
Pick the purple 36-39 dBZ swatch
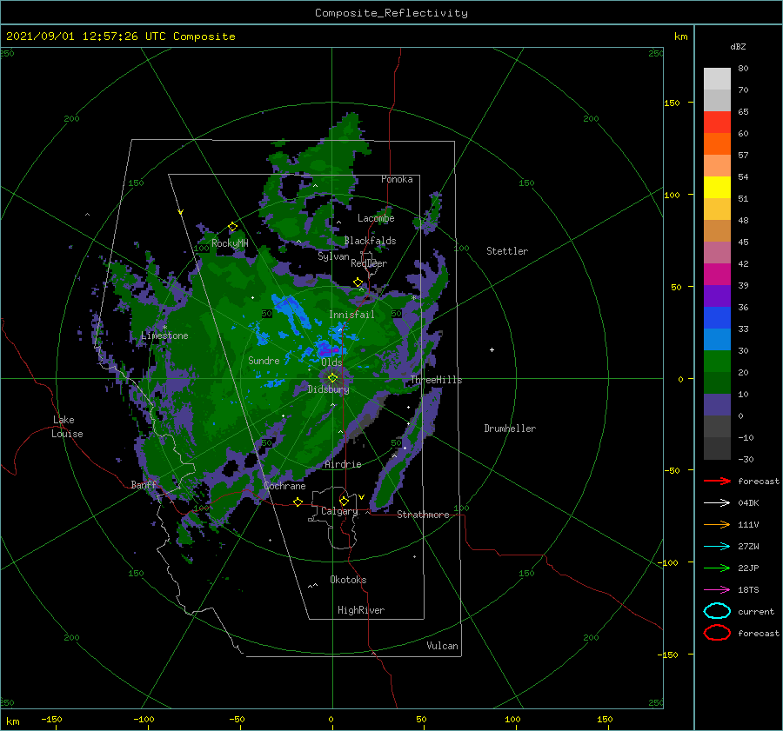[x=717, y=296]
